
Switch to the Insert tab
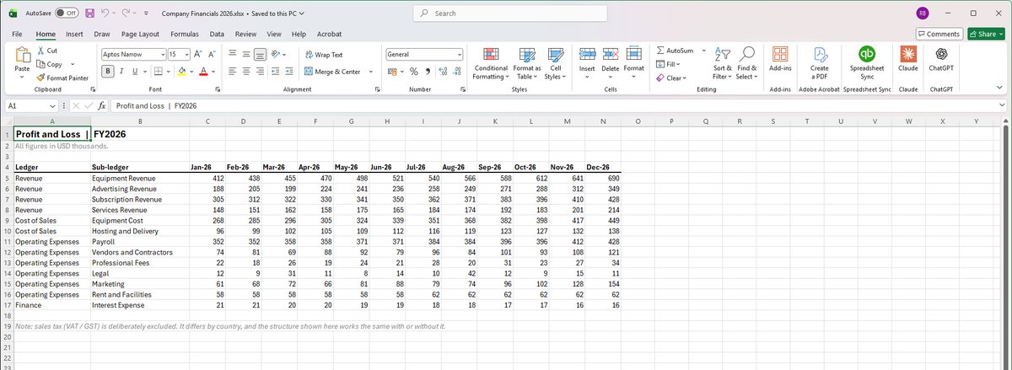click(74, 34)
